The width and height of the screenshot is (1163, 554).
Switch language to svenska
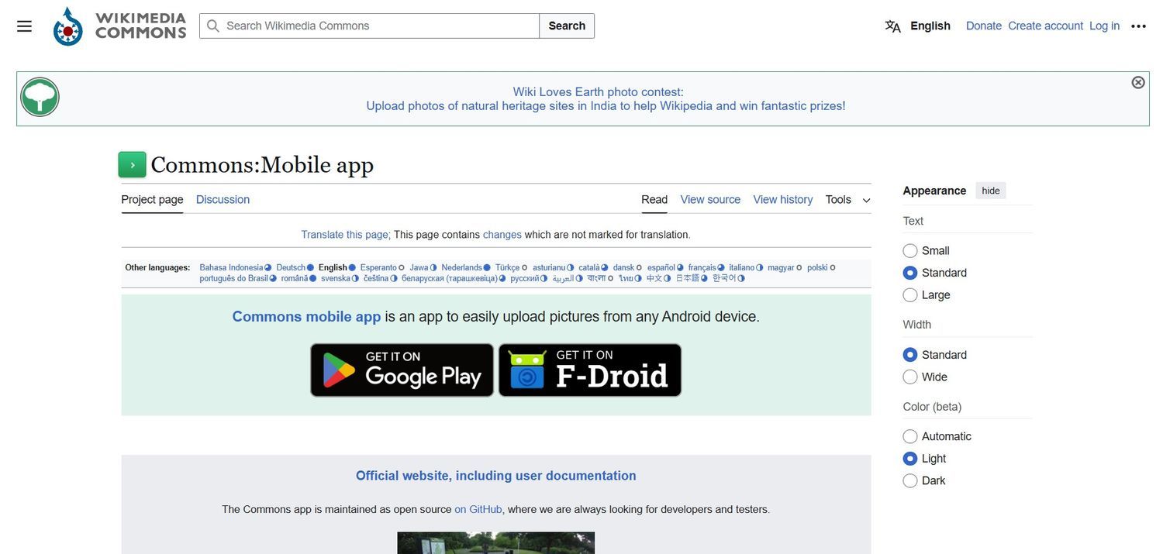point(336,278)
